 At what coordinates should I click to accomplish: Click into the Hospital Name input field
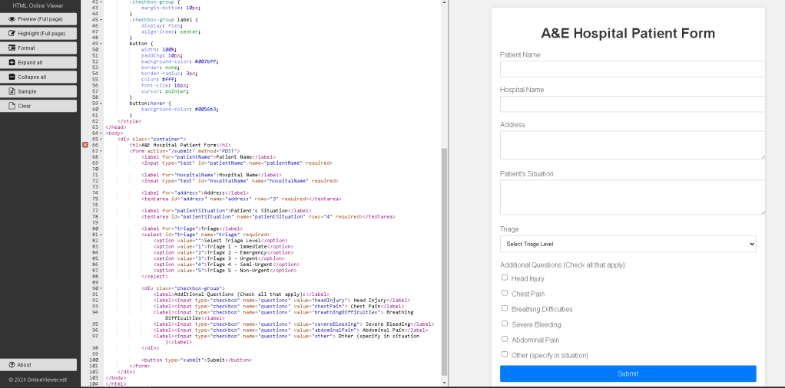632,104
